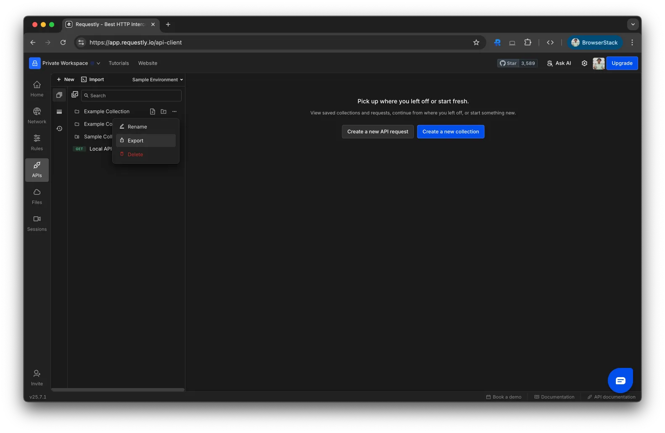This screenshot has width=665, height=433.
Task: Open the GET Local API request
Action: (92, 149)
